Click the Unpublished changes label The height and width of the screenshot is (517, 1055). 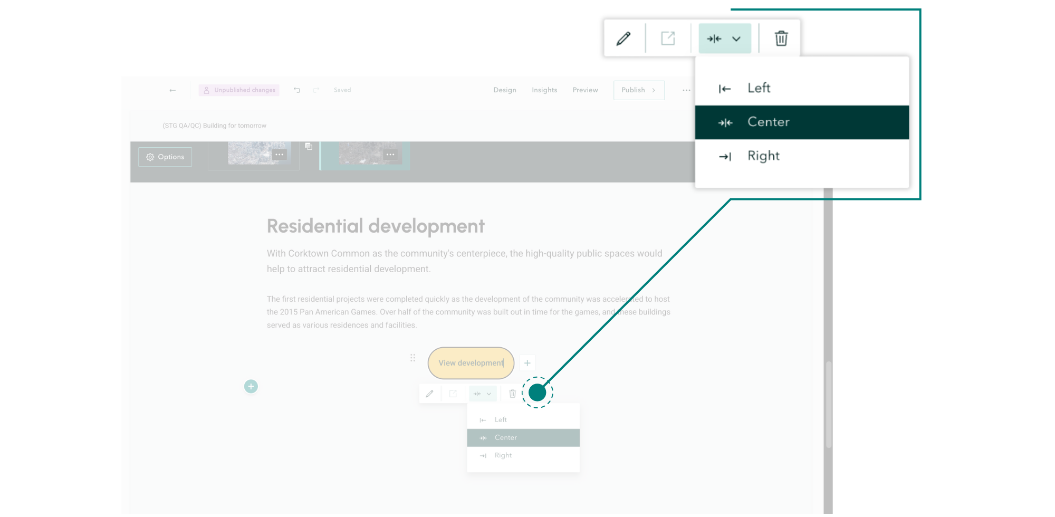click(239, 90)
